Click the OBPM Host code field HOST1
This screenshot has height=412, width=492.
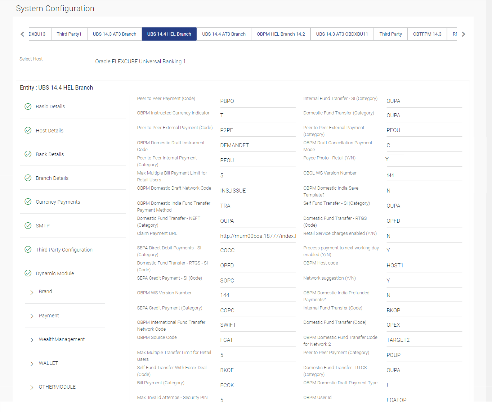424,266
